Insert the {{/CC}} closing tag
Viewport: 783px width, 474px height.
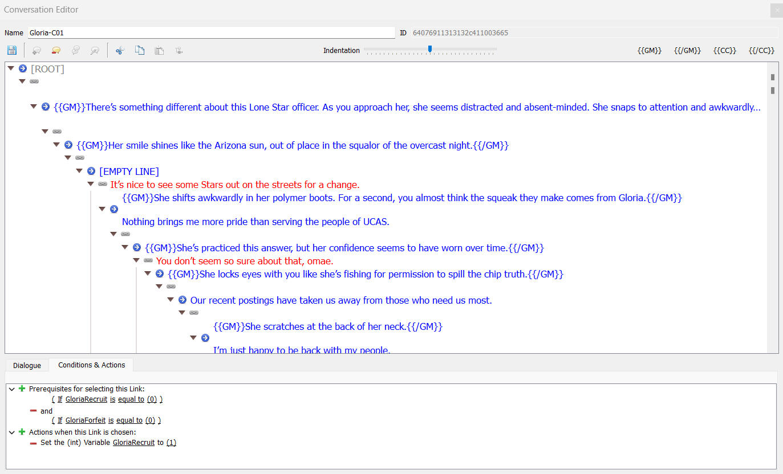click(761, 50)
